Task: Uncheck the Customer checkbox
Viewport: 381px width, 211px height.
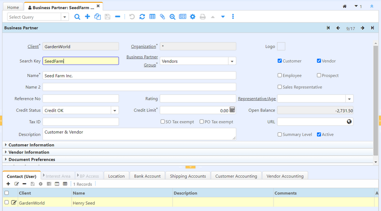Action: pos(280,61)
